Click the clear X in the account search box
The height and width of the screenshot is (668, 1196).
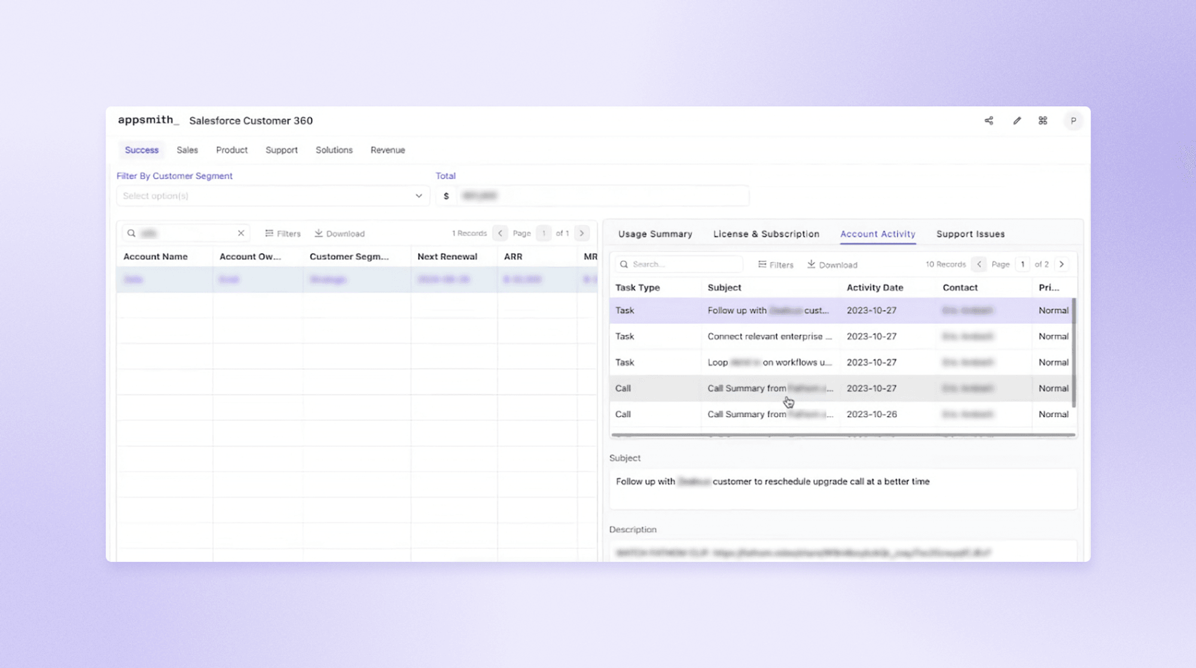tap(240, 233)
